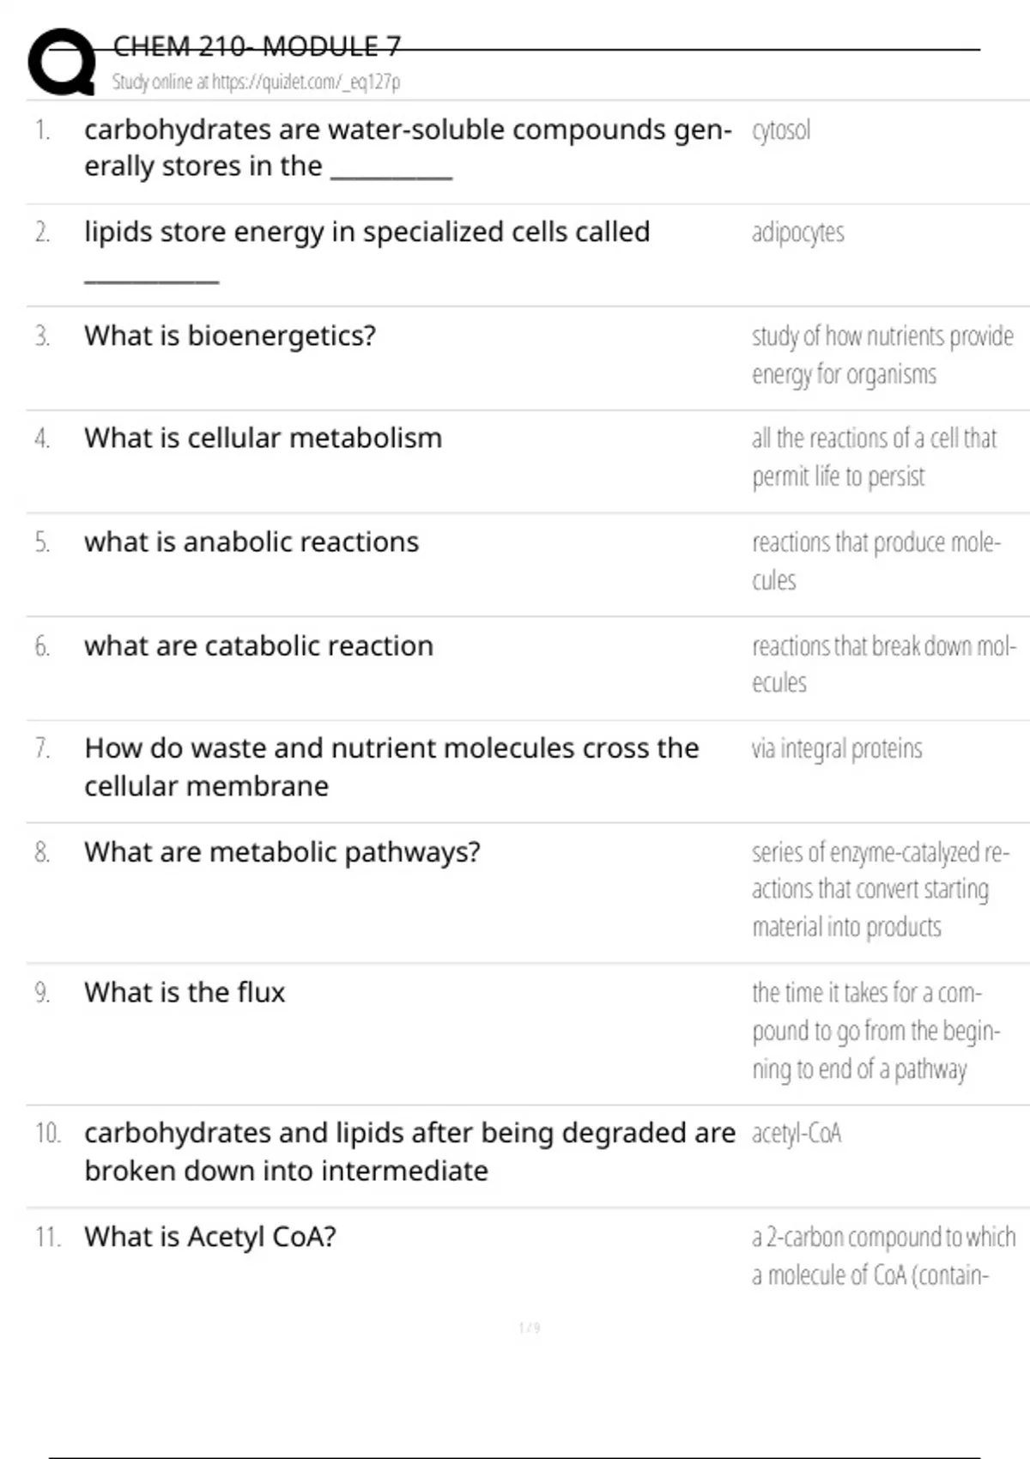Select 'lipids store energy in specialized cells' question
The height and width of the screenshot is (1459, 1030).
coord(367,233)
